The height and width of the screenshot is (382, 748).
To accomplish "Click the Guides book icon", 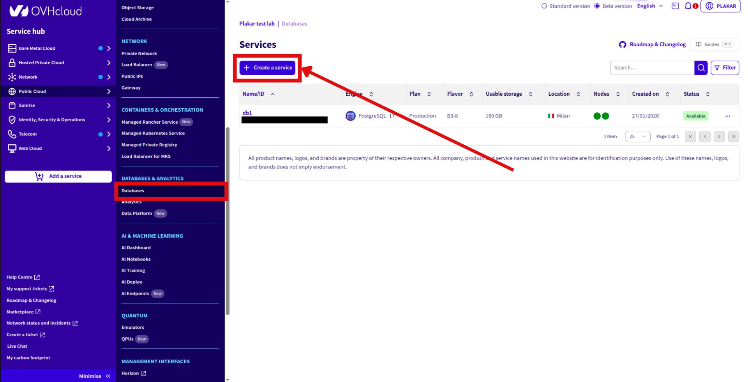I will tap(699, 44).
